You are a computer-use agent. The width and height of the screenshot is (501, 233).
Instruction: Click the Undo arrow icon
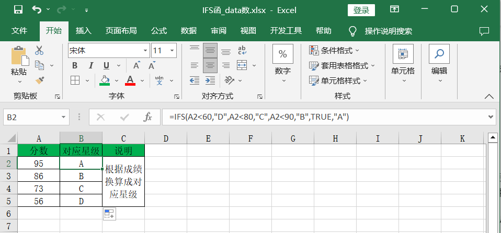coord(37,9)
